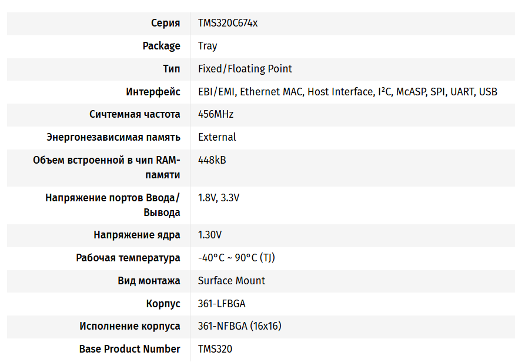Click the Fixed/Floating Point type value
Screen dimensions: 515x362
coord(245,69)
